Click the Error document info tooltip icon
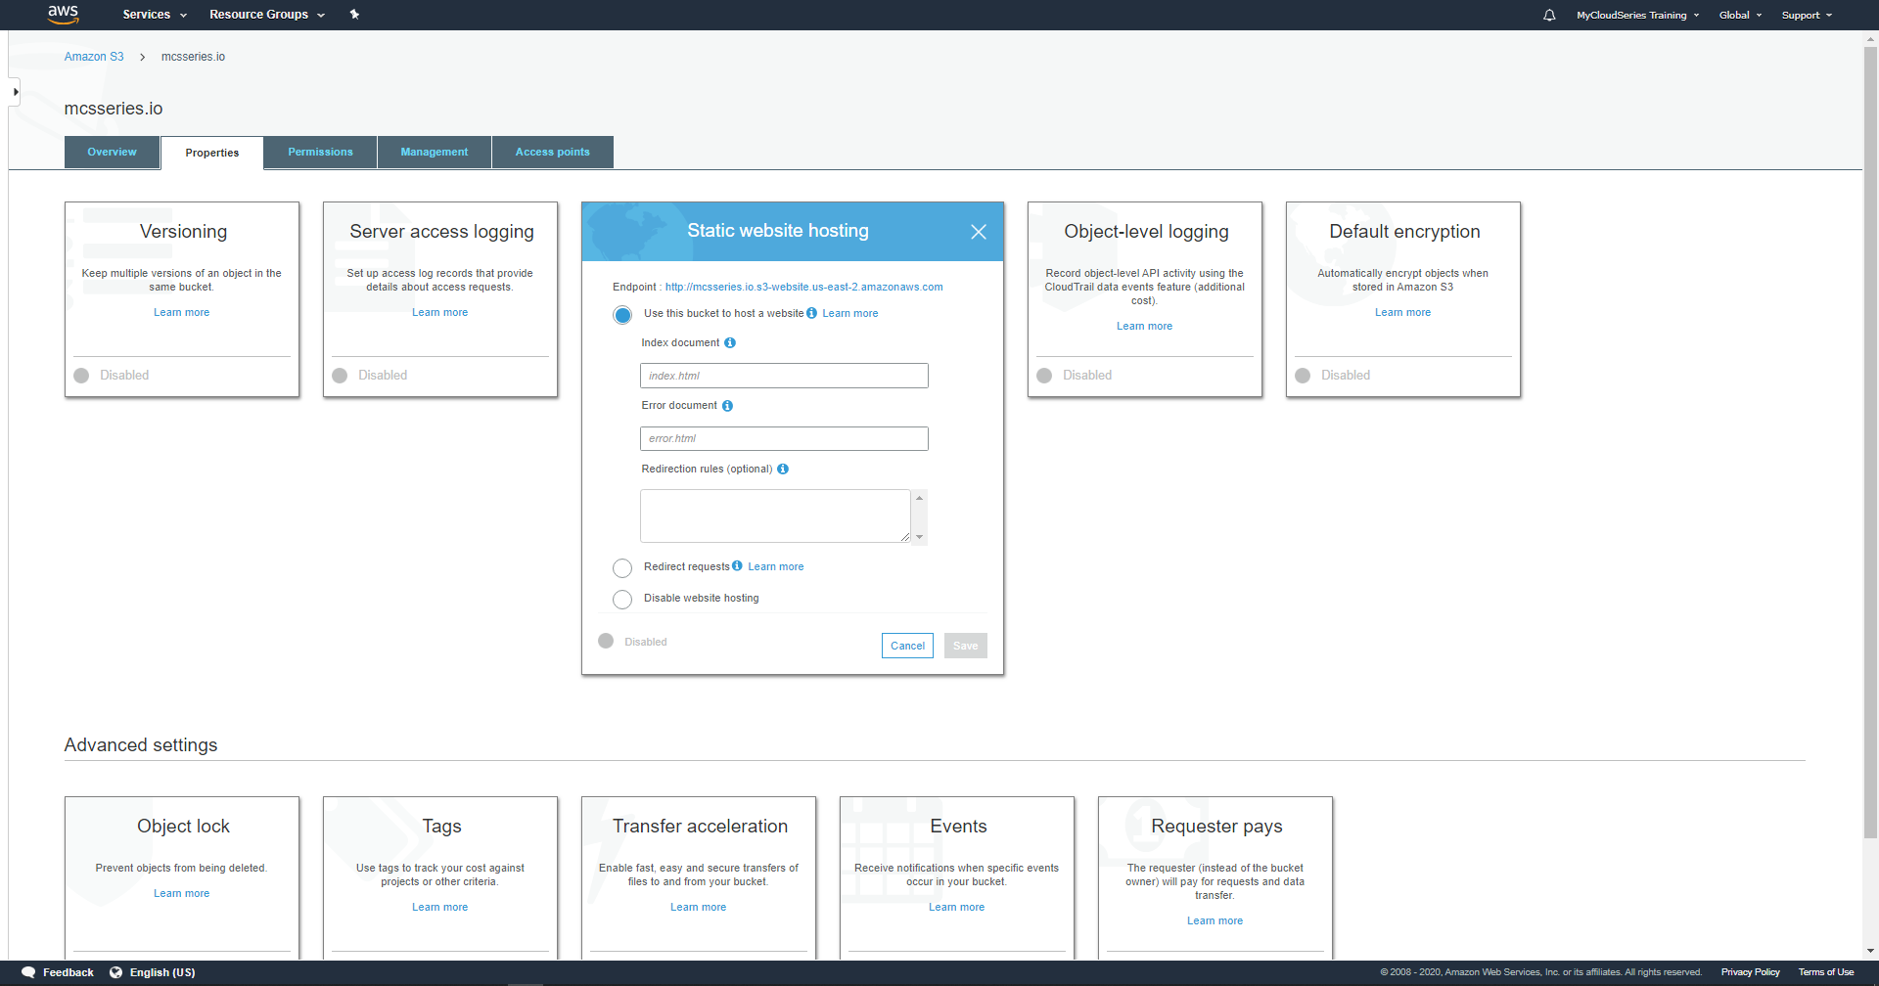 pos(727,405)
